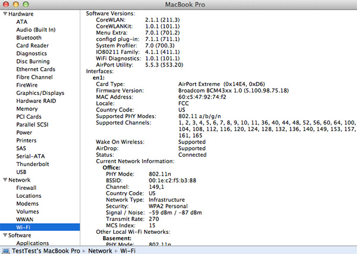Screen dimensions: 357x254
Task: Open Ethernet Cards entry
Action: click(36, 69)
